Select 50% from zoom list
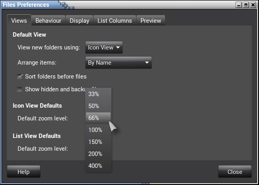 [93, 106]
